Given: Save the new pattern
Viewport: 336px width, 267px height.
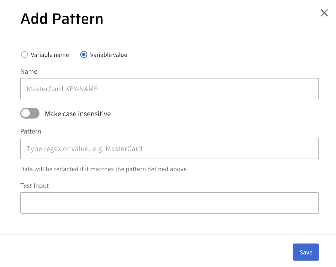Looking at the screenshot, I should tap(306, 252).
